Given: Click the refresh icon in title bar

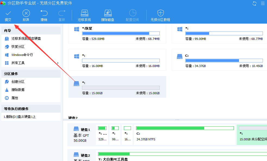Looking at the screenshot, I should click(255, 4).
